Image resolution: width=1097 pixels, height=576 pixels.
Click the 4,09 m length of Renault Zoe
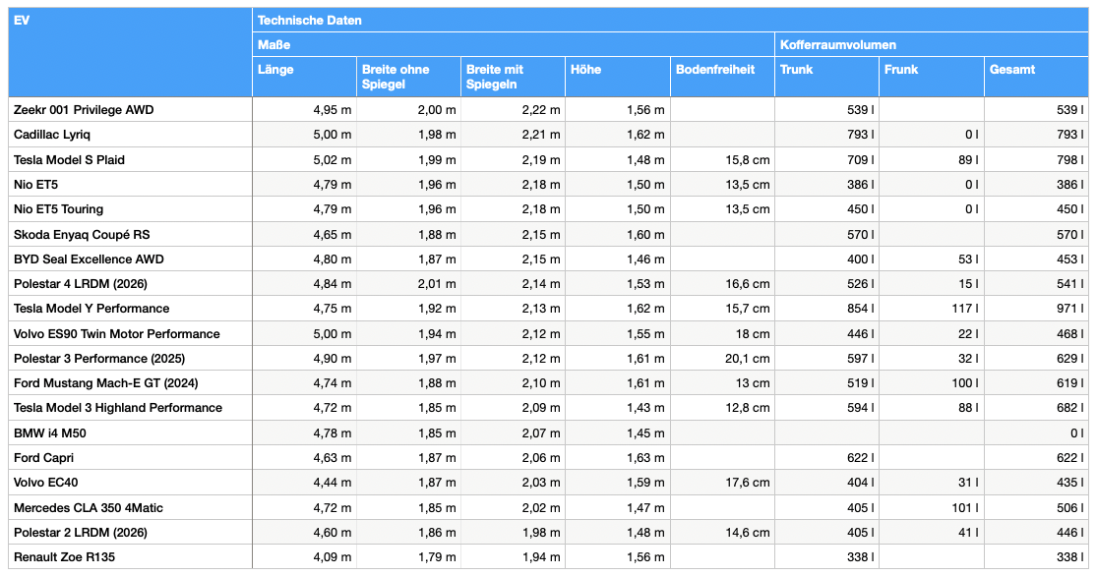333,557
